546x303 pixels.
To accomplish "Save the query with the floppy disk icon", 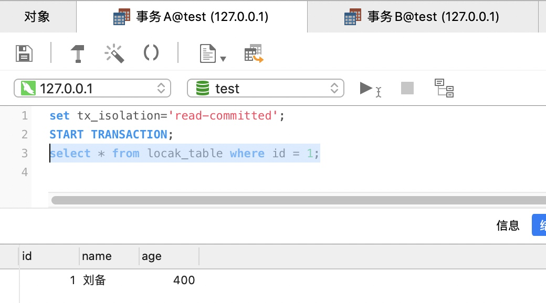I will [x=24, y=53].
